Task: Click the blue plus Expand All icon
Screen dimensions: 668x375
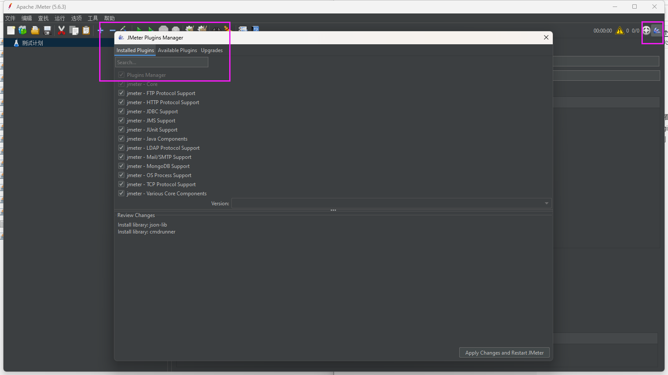Action: point(100,30)
